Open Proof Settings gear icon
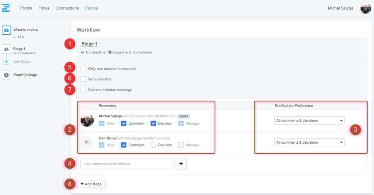The width and height of the screenshot is (374, 195). coord(7,75)
